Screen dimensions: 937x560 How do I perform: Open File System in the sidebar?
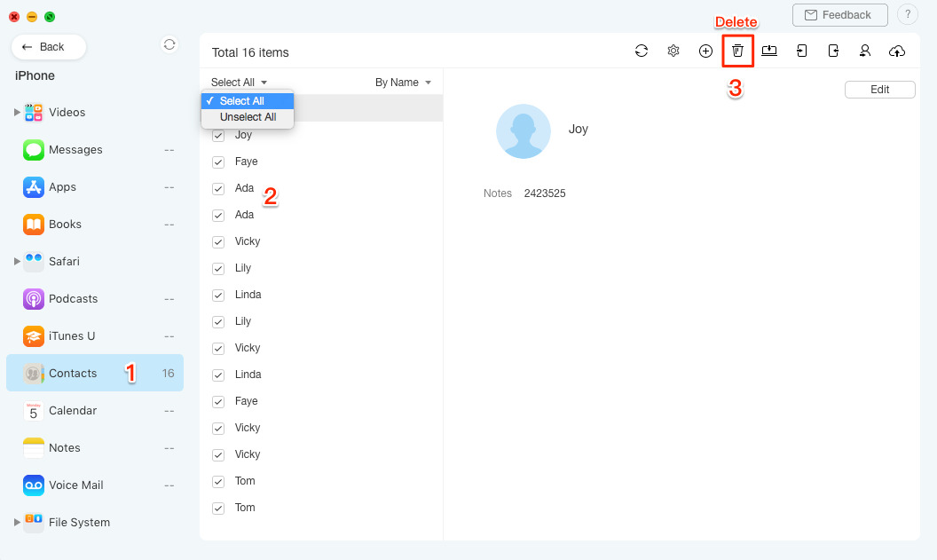pyautogui.click(x=96, y=523)
